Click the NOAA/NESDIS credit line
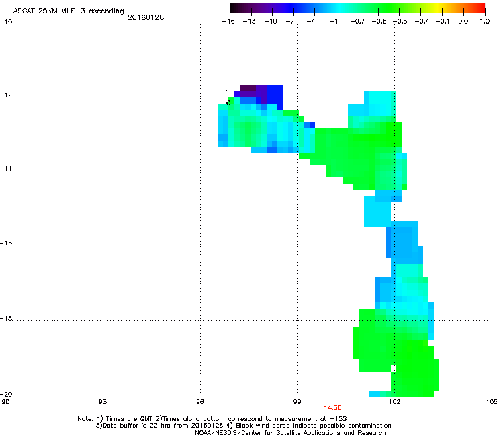497x437 pixels. (290, 433)
